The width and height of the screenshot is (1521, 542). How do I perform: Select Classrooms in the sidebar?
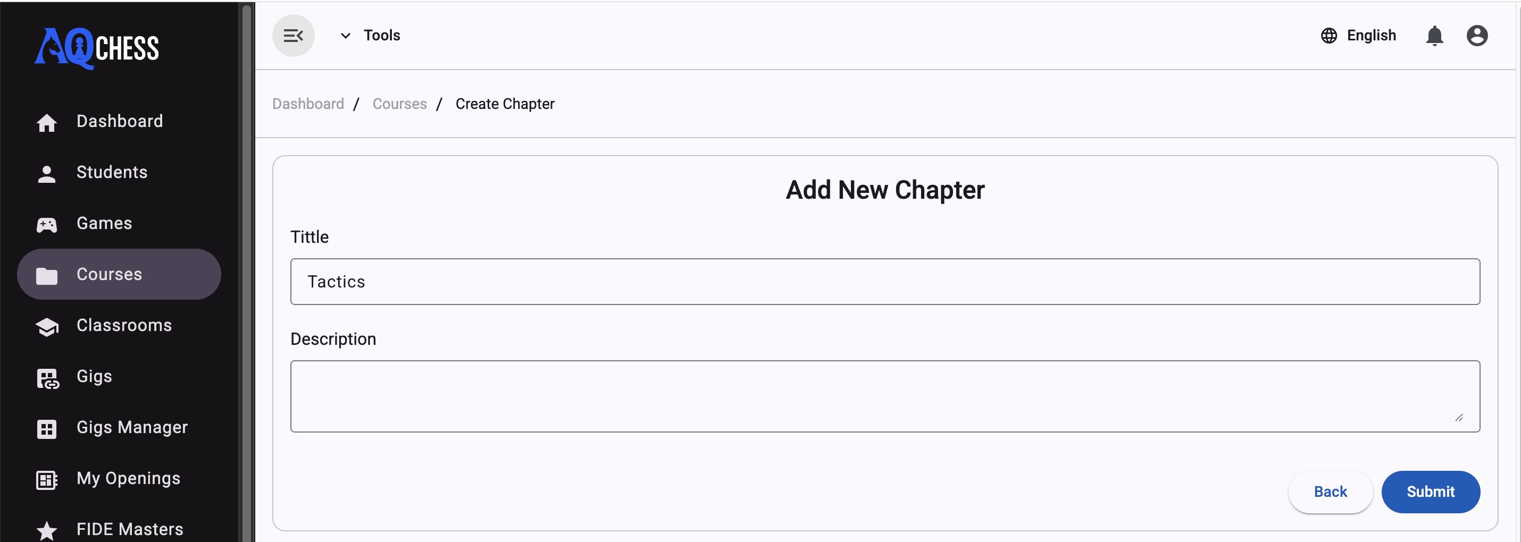point(123,326)
